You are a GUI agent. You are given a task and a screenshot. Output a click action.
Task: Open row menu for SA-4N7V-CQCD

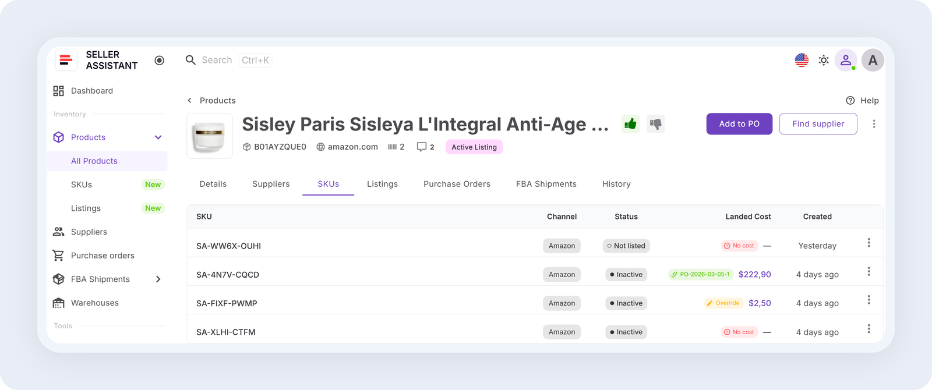(x=869, y=271)
